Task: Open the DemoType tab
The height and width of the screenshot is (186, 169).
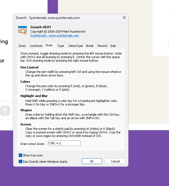Action: (76, 46)
